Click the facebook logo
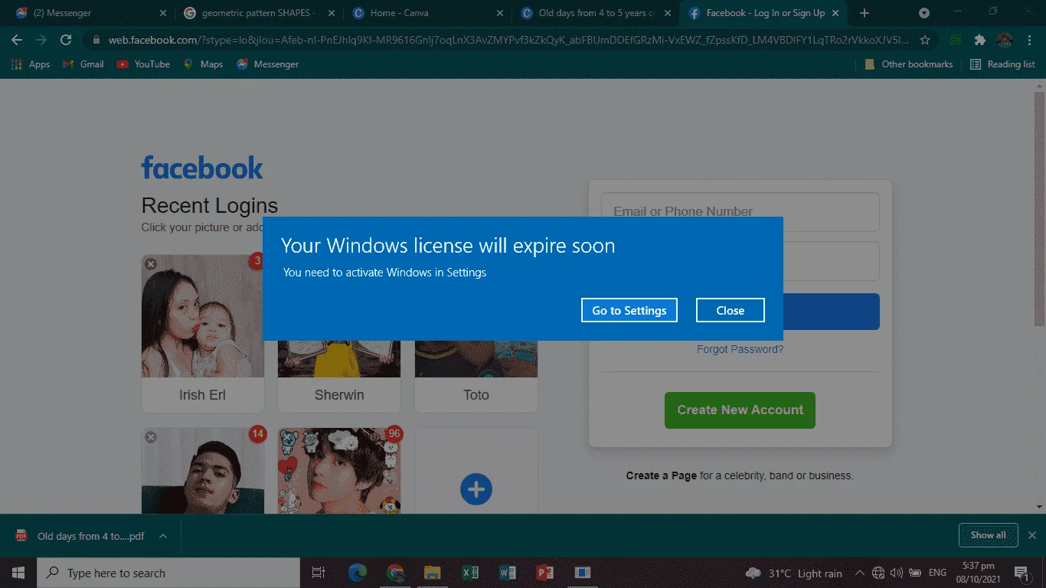 coord(202,168)
